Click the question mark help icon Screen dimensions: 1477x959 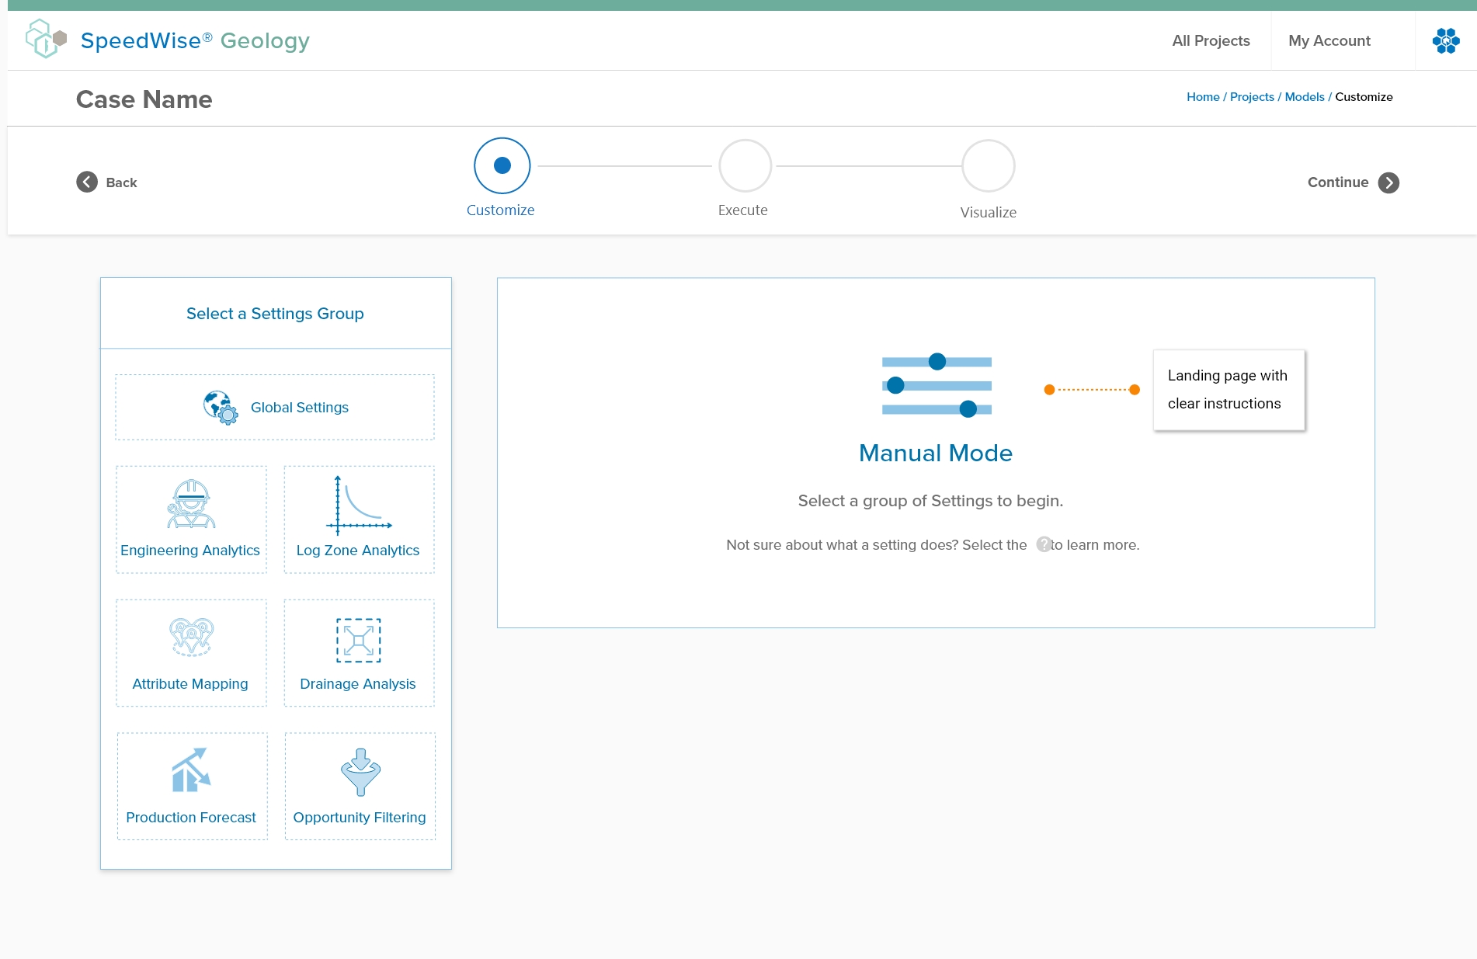click(1044, 544)
